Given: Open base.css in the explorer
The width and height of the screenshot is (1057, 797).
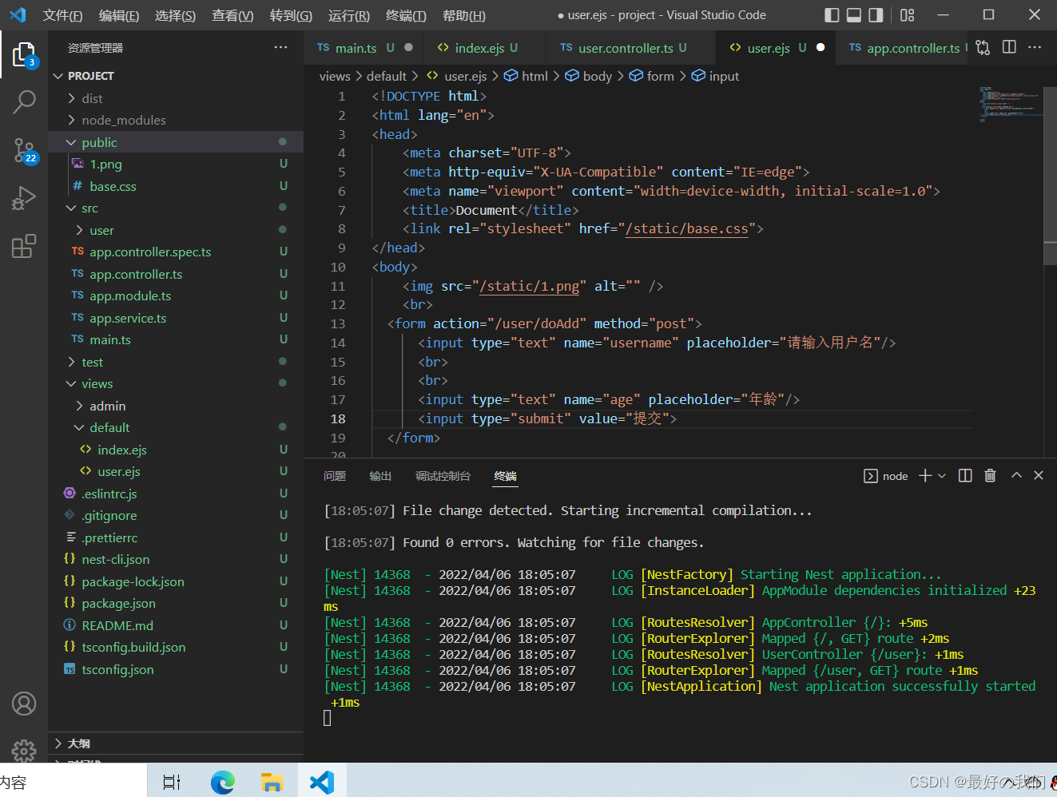Looking at the screenshot, I should point(176,186).
